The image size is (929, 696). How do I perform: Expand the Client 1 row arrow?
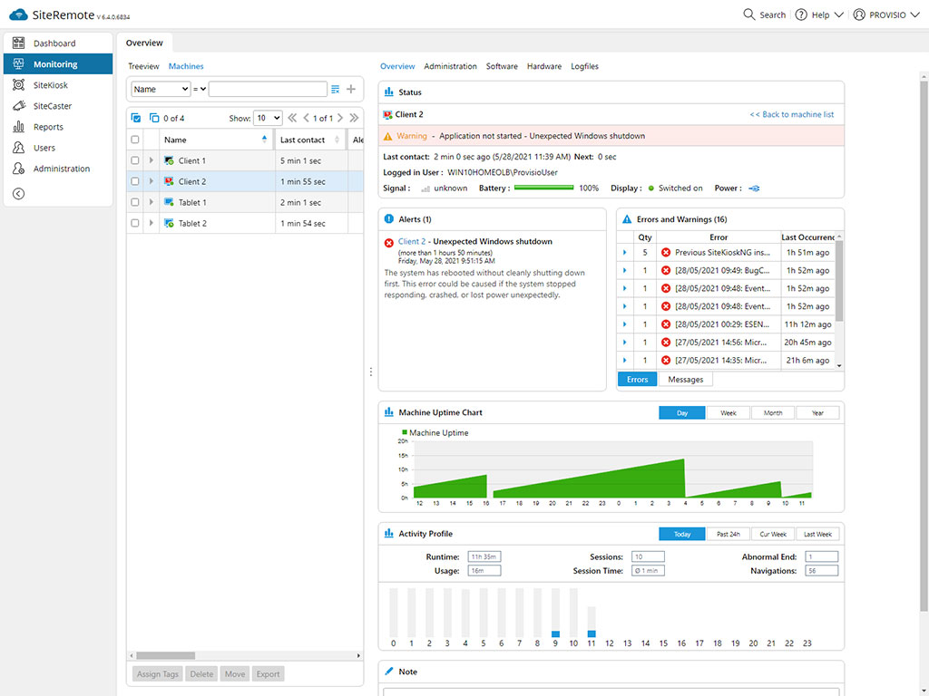point(152,160)
